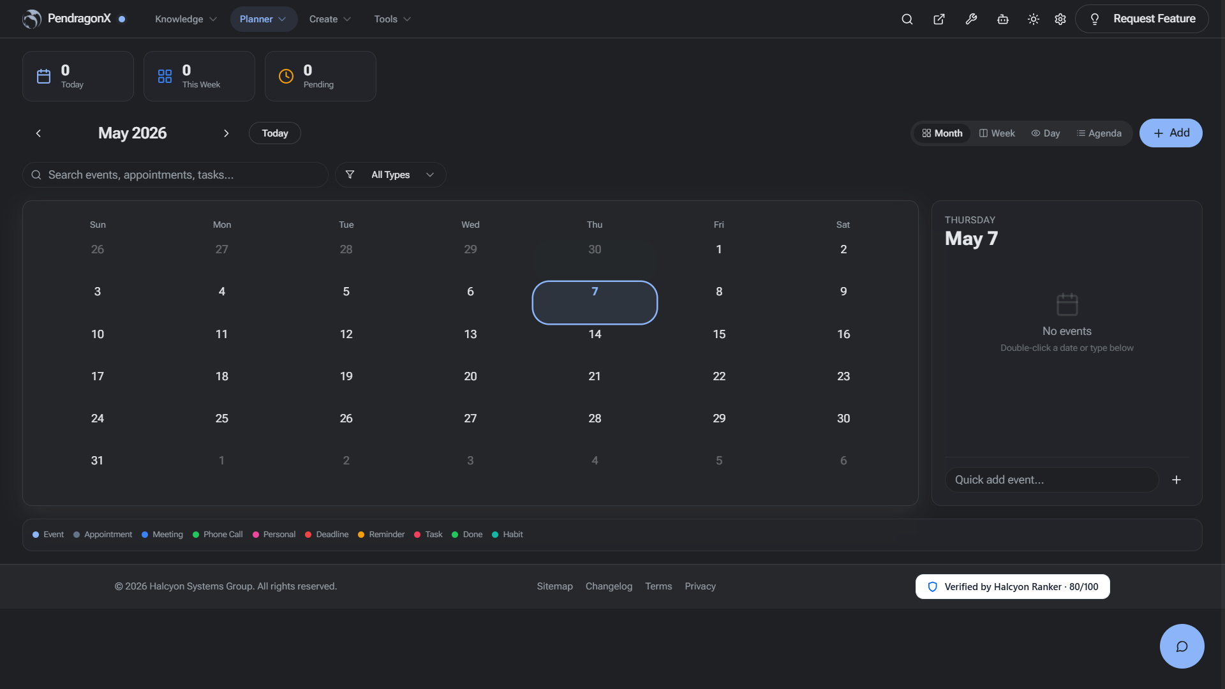The width and height of the screenshot is (1225, 689).
Task: Click the No events calendar icon
Action: click(1067, 304)
